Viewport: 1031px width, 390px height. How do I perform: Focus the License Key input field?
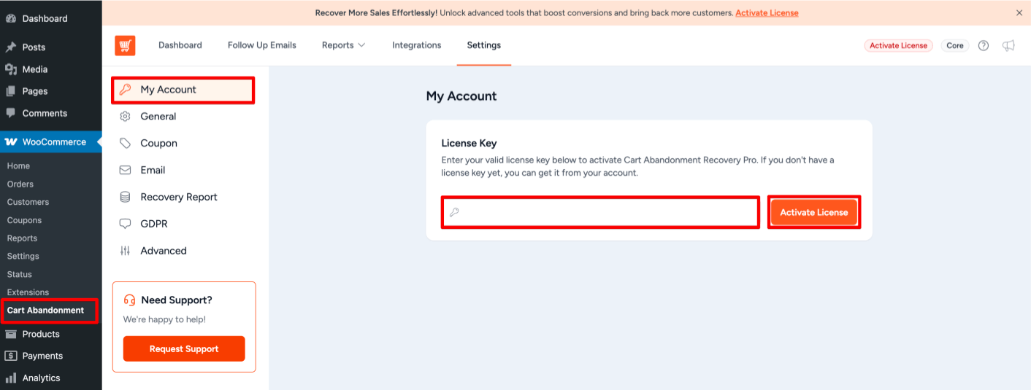606,212
